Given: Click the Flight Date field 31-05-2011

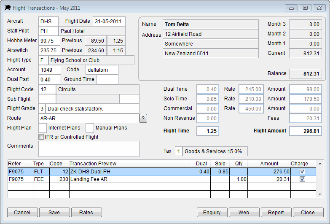Looking at the screenshot, I should coord(109,21).
